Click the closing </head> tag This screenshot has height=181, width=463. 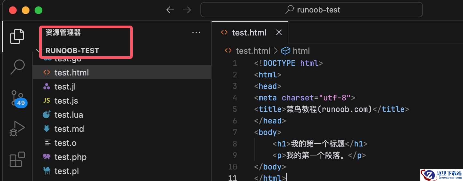[x=270, y=121]
